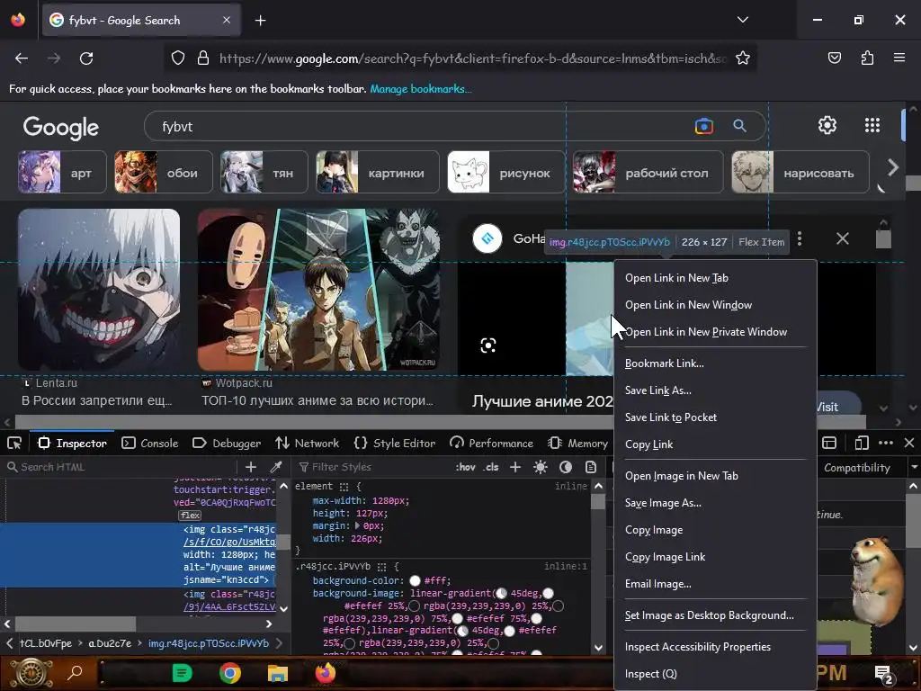The height and width of the screenshot is (691, 921).
Task: Click Google search magnifier icon
Action: (739, 126)
